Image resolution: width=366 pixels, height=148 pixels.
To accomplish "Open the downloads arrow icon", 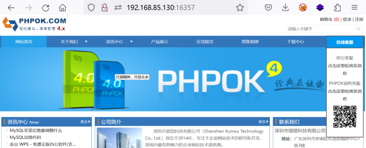I will tap(286, 8).
